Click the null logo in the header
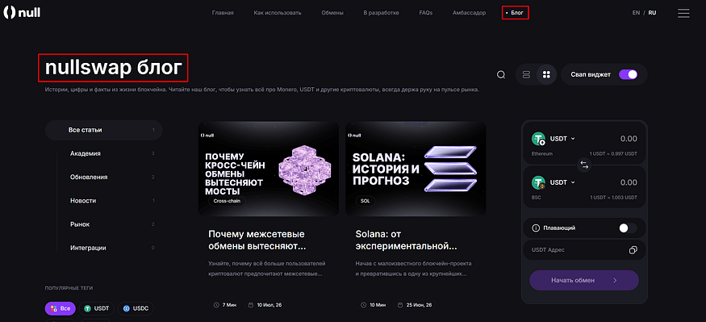Screen dimensions: 706x322 [x=22, y=13]
